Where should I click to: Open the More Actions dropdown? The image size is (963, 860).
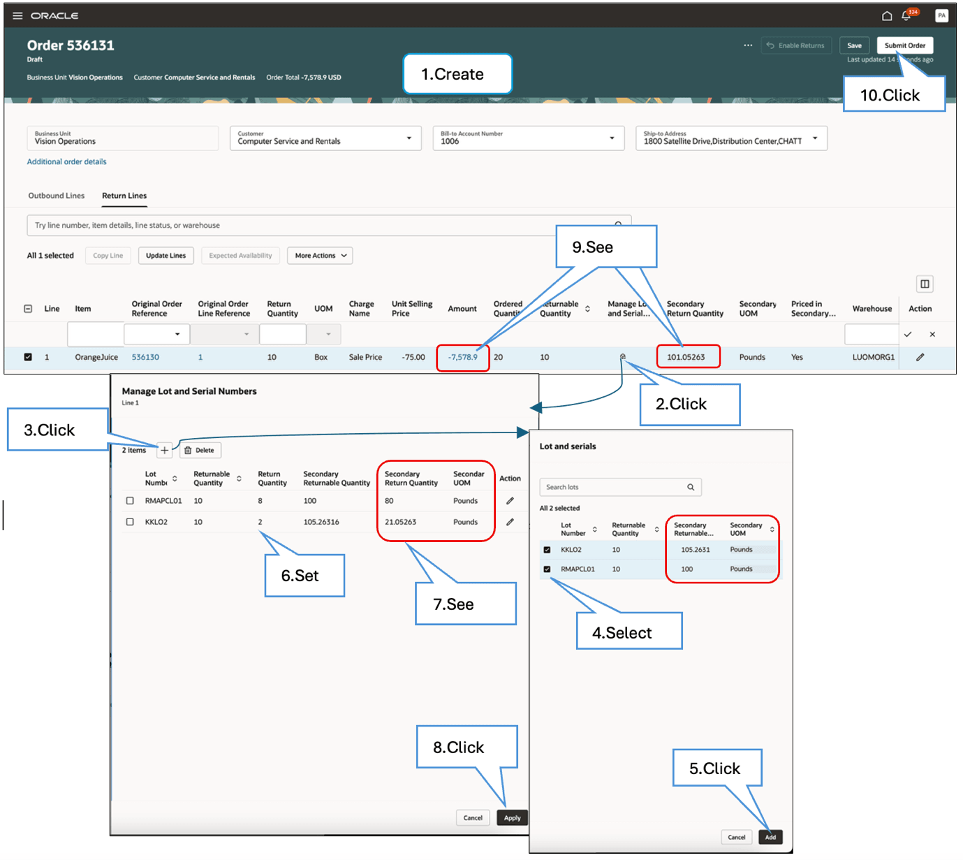320,256
